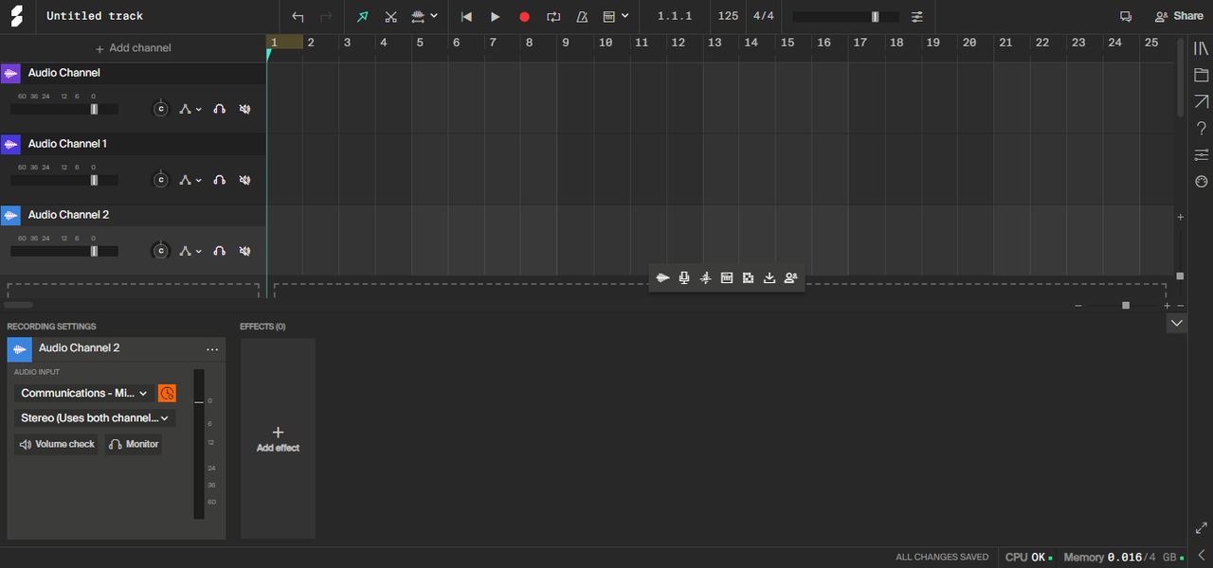The image size is (1213, 568).
Task: Click the Volume check button
Action: click(57, 444)
